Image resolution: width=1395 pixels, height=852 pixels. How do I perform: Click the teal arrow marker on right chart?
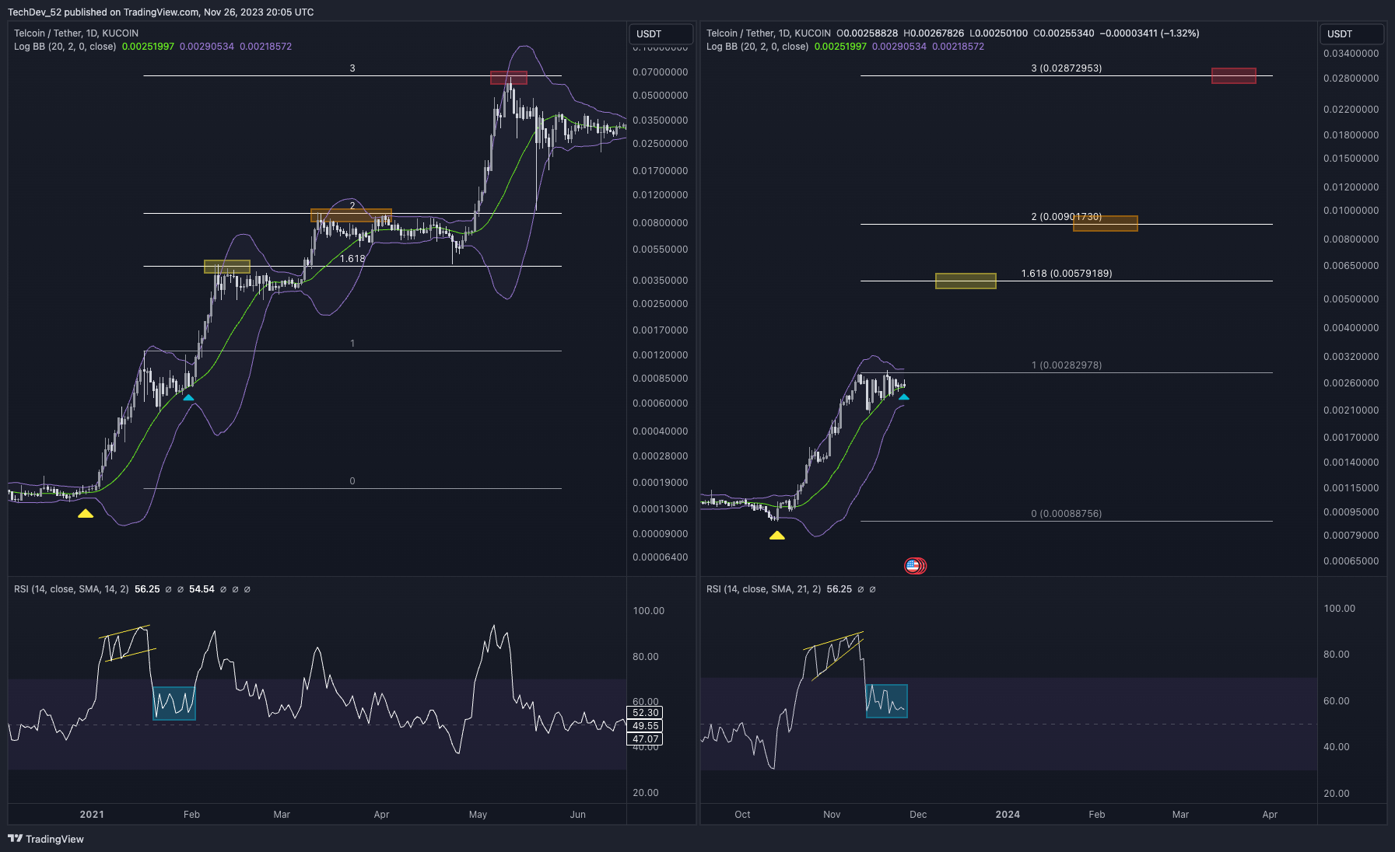click(904, 396)
